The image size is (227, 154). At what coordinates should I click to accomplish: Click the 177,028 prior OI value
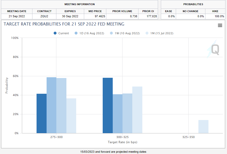(152, 16)
